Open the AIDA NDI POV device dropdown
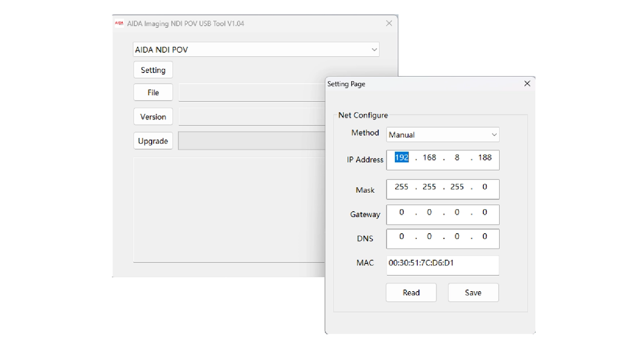This screenshot has height=350, width=644. pos(256,49)
